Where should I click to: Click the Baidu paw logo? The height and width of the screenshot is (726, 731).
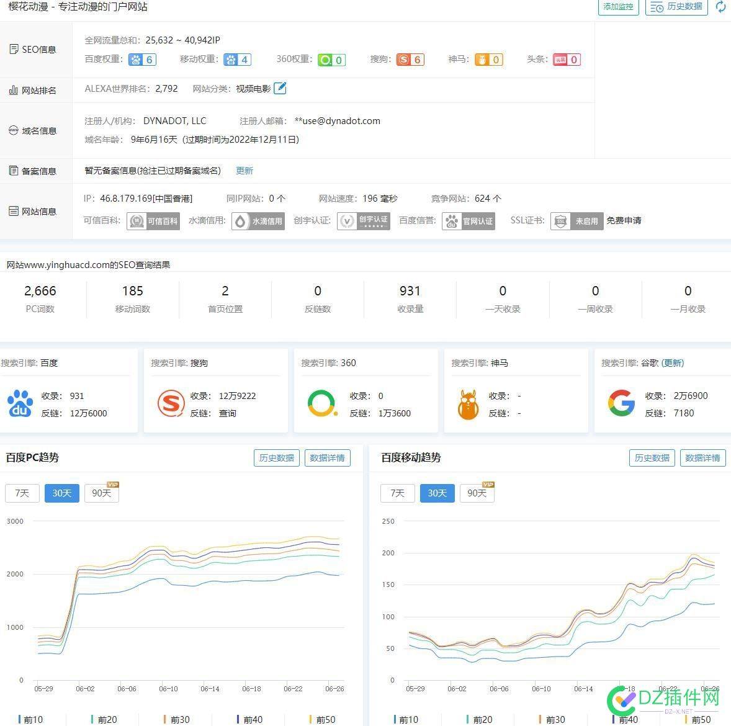[20, 403]
